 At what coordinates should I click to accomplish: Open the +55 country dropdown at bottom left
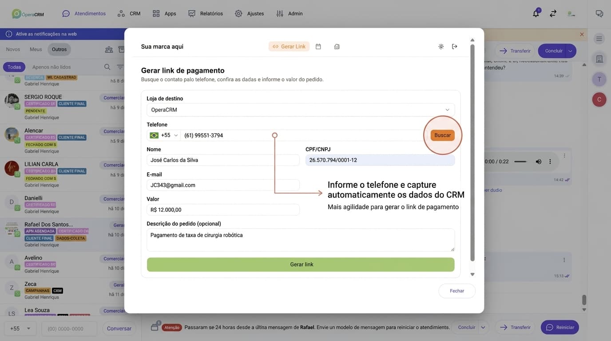coord(20,329)
